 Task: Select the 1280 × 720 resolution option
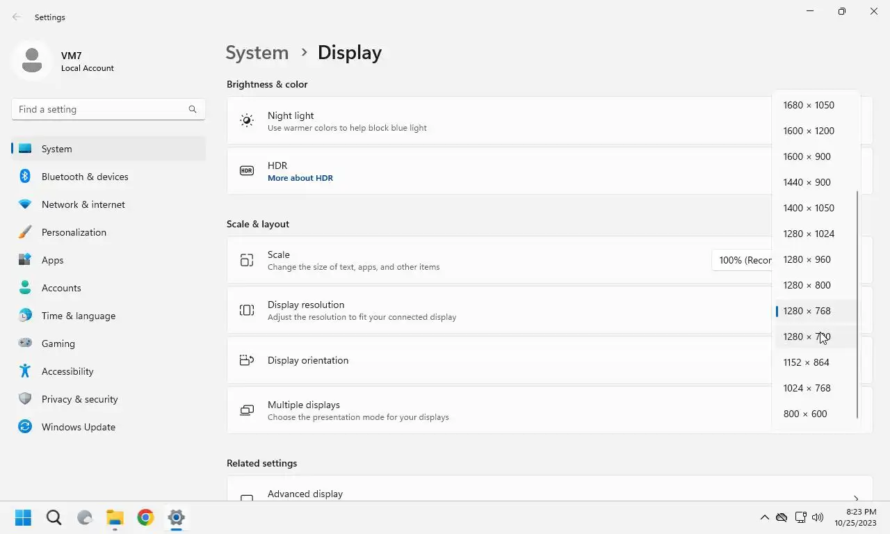[x=807, y=337]
